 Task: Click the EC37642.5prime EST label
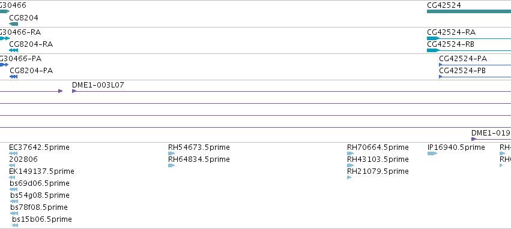39,147
